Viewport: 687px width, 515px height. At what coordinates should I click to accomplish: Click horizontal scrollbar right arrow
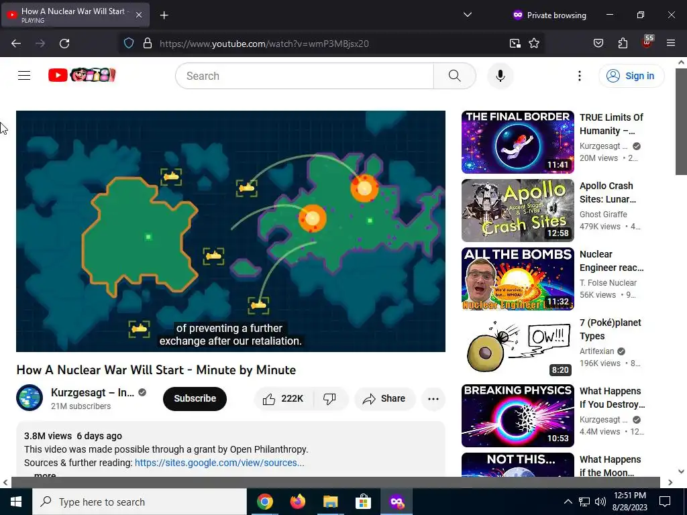click(670, 482)
